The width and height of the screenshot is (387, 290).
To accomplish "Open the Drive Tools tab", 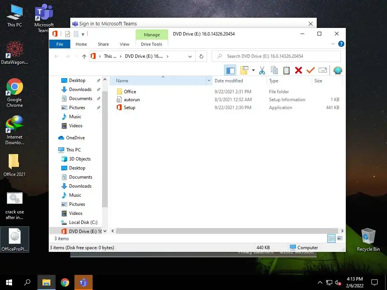I will coord(152,44).
